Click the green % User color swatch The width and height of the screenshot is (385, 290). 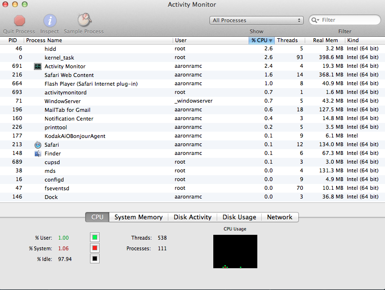(x=95, y=237)
